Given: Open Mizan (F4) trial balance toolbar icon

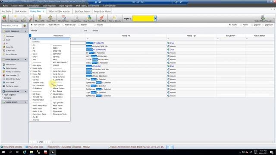Looking at the screenshot, I should 50,18.
